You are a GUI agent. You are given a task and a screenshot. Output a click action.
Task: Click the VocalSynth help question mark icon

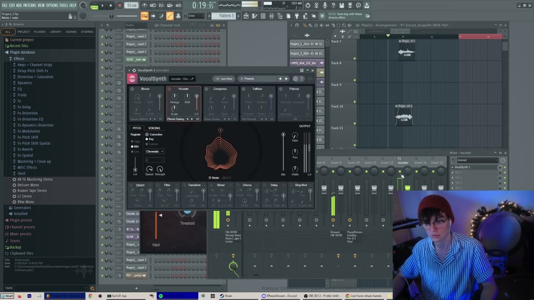(302, 79)
